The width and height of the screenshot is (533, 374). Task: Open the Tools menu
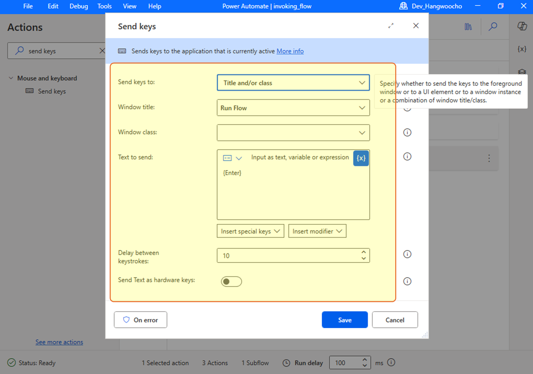(x=104, y=6)
